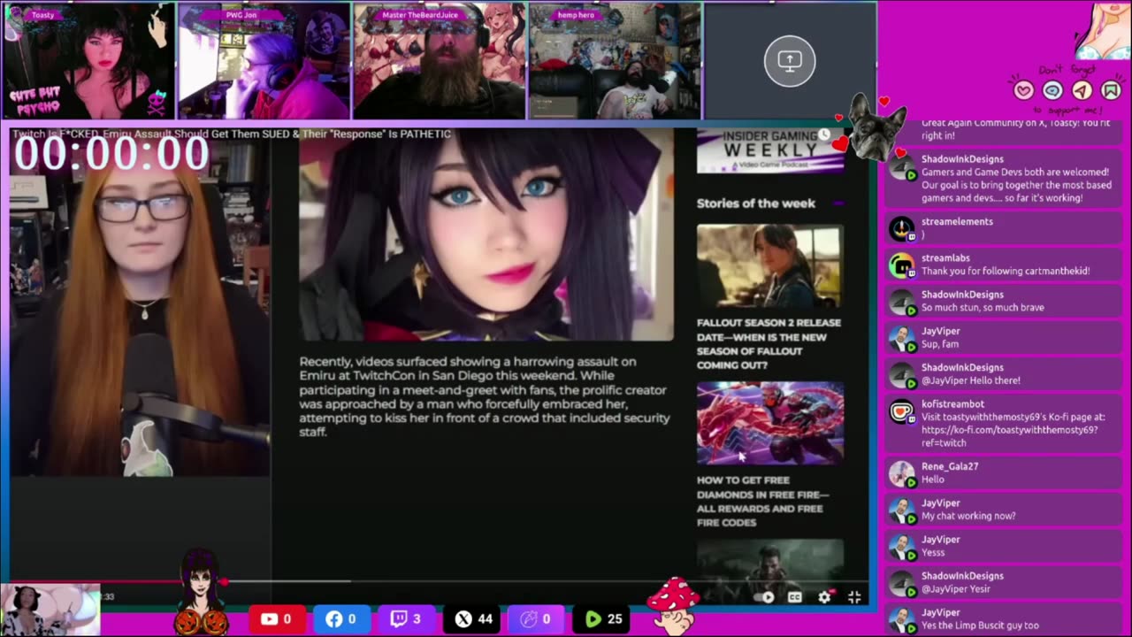The height and width of the screenshot is (637, 1132).
Task: Click the pink heart support icon
Action: (1023, 90)
